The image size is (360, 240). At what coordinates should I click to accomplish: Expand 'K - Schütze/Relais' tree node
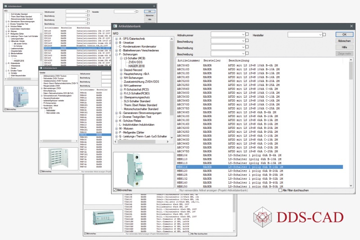click(x=117, y=121)
